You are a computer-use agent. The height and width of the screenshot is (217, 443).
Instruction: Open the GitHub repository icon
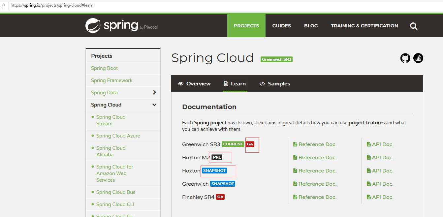point(405,58)
